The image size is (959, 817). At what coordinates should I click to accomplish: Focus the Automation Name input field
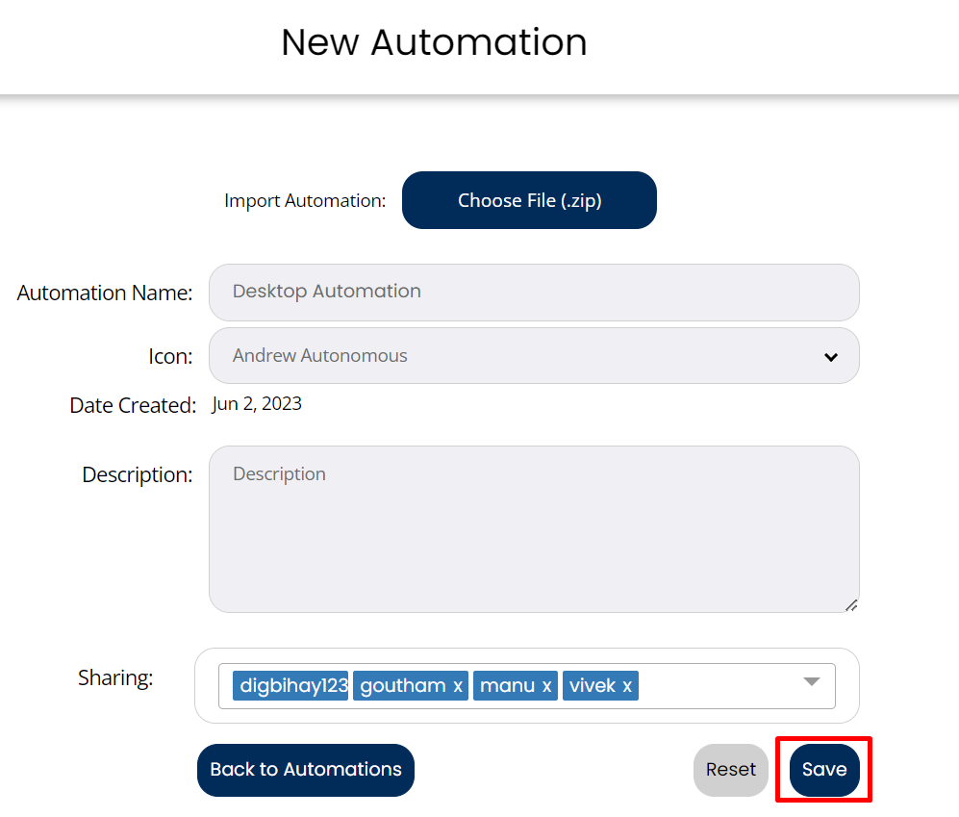coord(533,293)
